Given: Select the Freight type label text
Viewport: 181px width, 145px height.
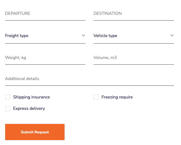Looking at the screenshot, I should point(17,36).
